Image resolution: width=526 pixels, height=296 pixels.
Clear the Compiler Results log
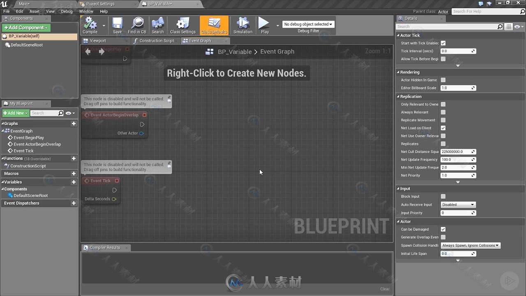385,289
